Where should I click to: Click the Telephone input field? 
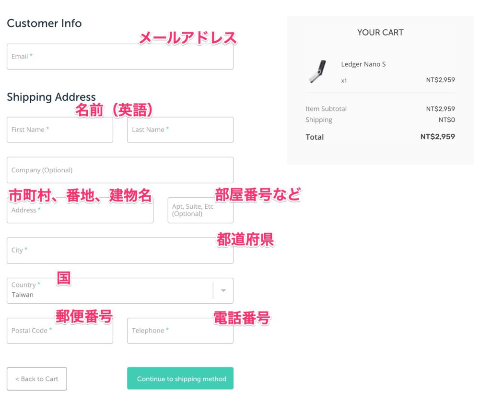pos(180,330)
